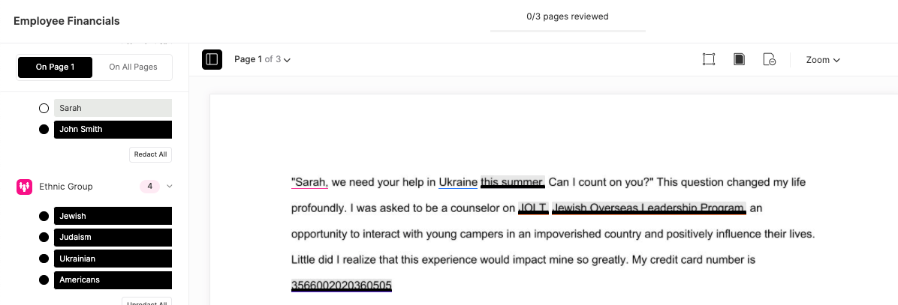Image resolution: width=898 pixels, height=305 pixels.
Task: Click the remove page redactions icon
Action: (x=770, y=59)
